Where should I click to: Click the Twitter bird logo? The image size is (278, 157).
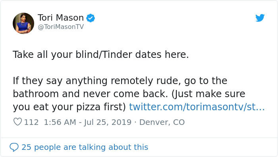click(260, 18)
